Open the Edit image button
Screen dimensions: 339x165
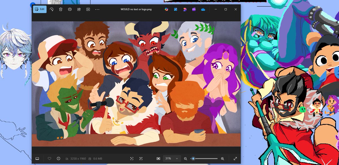pyautogui.click(x=40, y=9)
